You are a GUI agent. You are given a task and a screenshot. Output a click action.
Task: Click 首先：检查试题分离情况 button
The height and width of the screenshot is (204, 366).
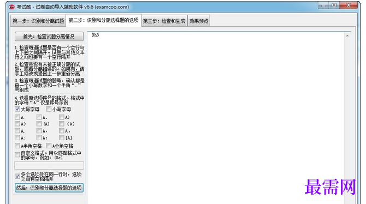(49, 37)
